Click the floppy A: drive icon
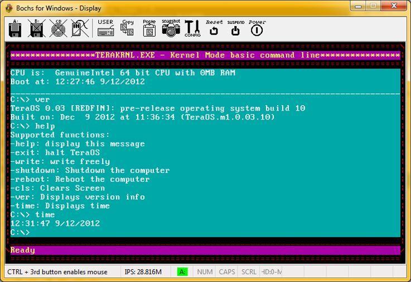Screen dimensions: 411x282 coord(15,28)
